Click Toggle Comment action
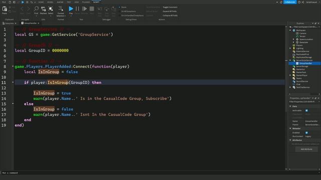 click(170, 7)
